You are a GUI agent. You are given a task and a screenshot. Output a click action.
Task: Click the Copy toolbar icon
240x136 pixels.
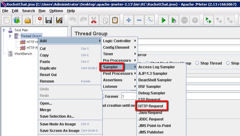pos(104,20)
